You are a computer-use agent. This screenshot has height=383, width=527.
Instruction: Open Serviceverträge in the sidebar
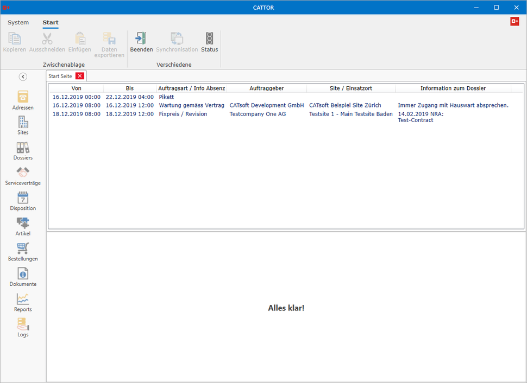[x=23, y=176]
